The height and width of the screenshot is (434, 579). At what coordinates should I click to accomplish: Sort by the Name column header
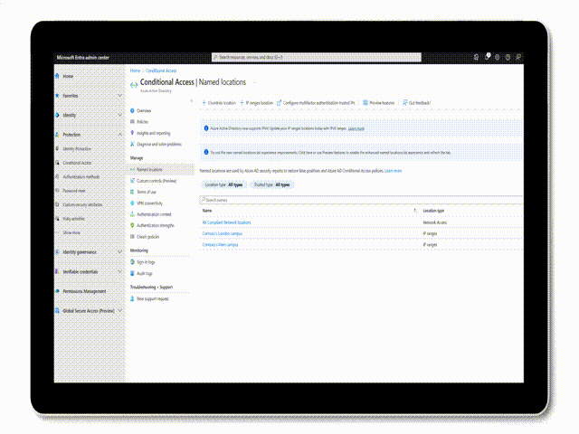(x=207, y=211)
